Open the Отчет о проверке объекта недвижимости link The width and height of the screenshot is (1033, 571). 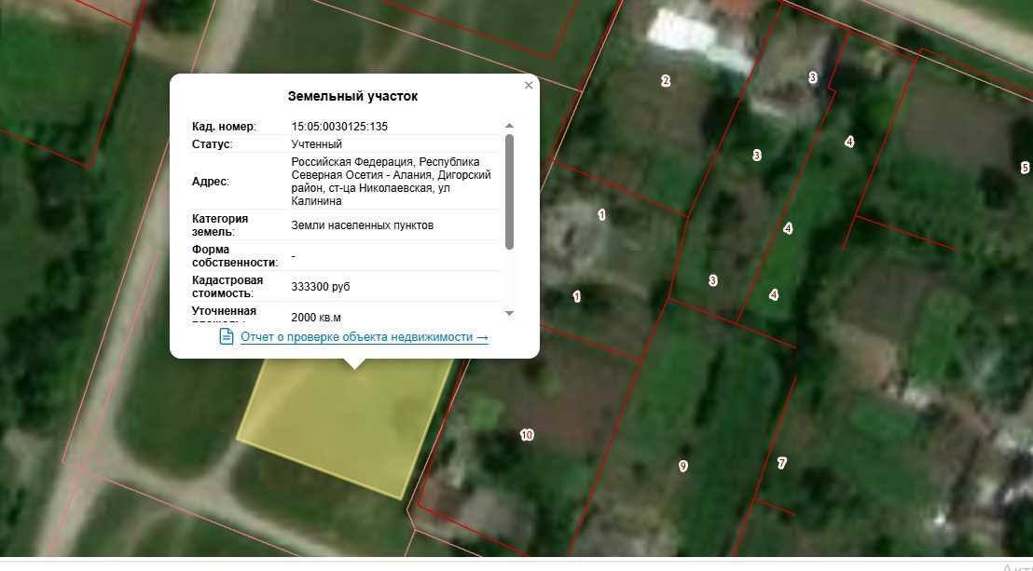pyautogui.click(x=365, y=336)
